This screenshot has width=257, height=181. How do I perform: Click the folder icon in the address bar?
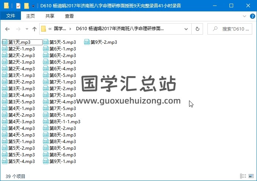click(x=43, y=29)
